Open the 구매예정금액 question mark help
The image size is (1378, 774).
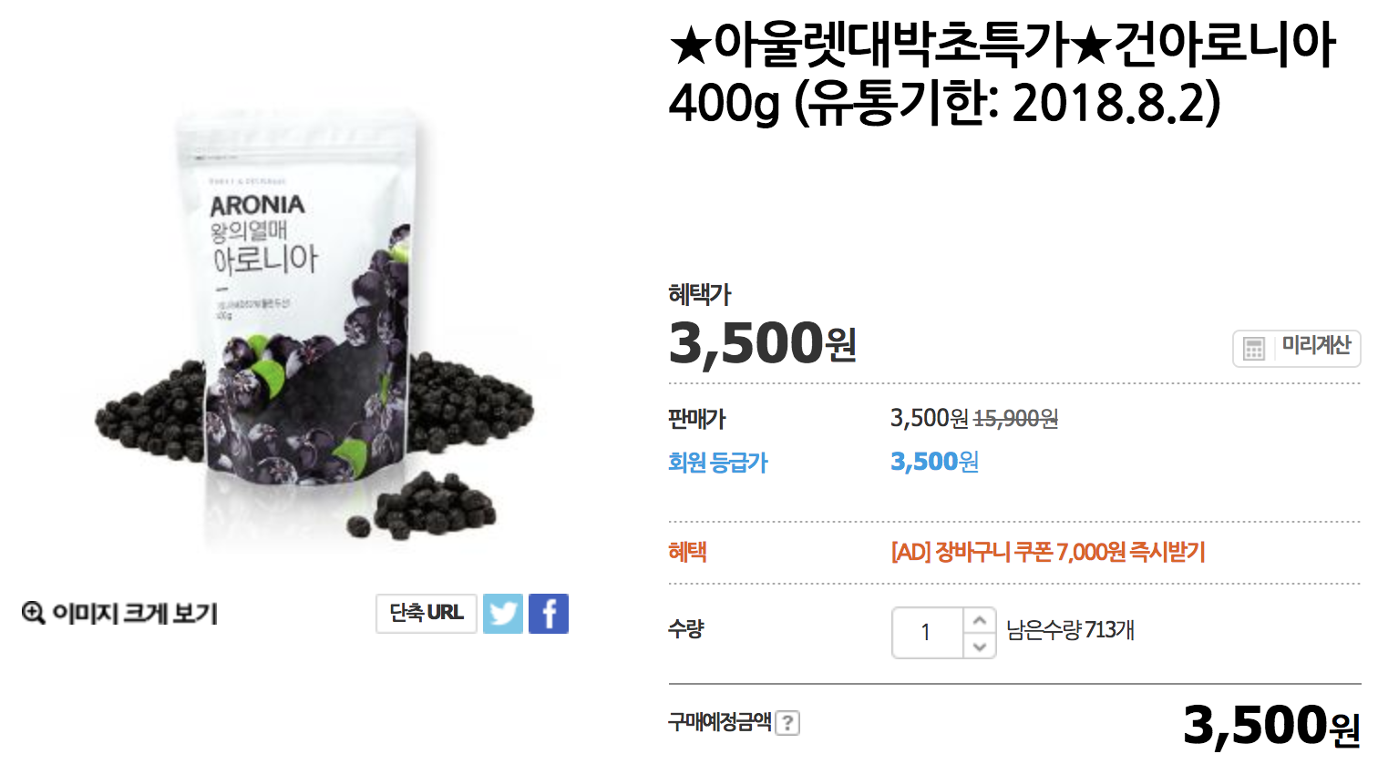787,723
